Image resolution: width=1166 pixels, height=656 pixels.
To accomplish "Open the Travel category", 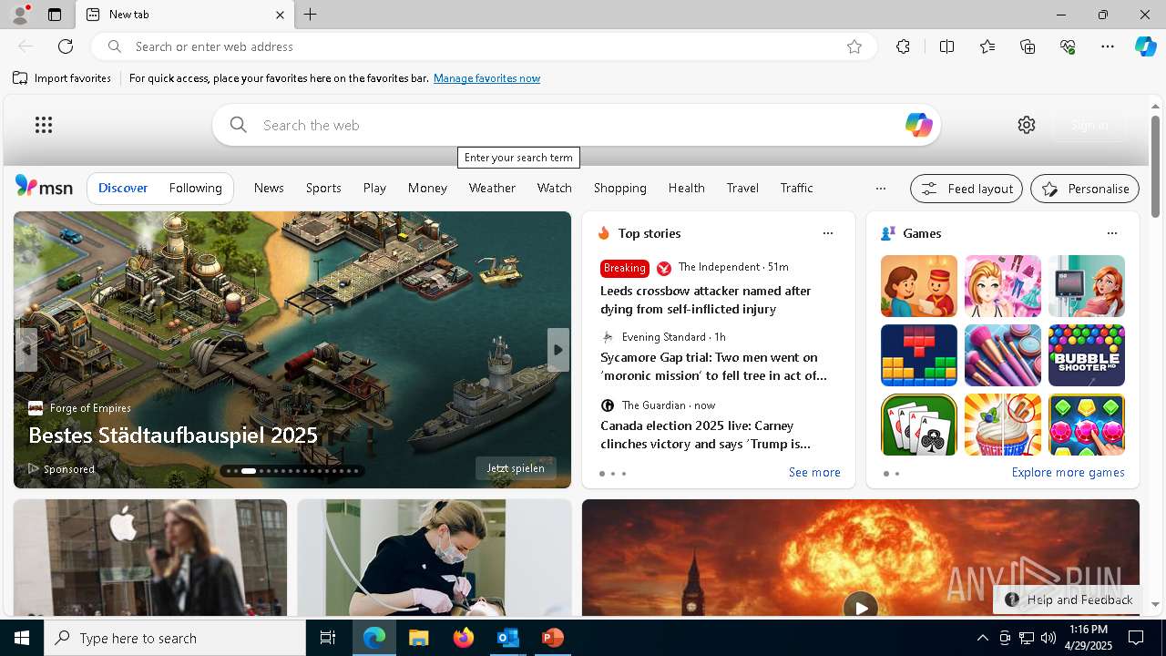I will pos(742,188).
